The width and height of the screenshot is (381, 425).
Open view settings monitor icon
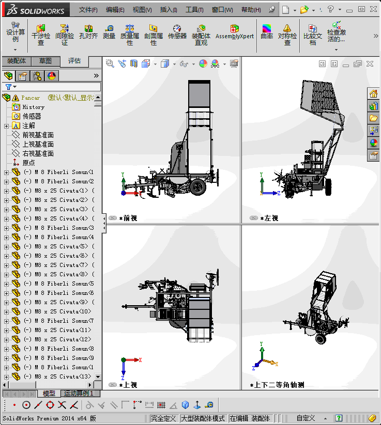[x=234, y=64]
